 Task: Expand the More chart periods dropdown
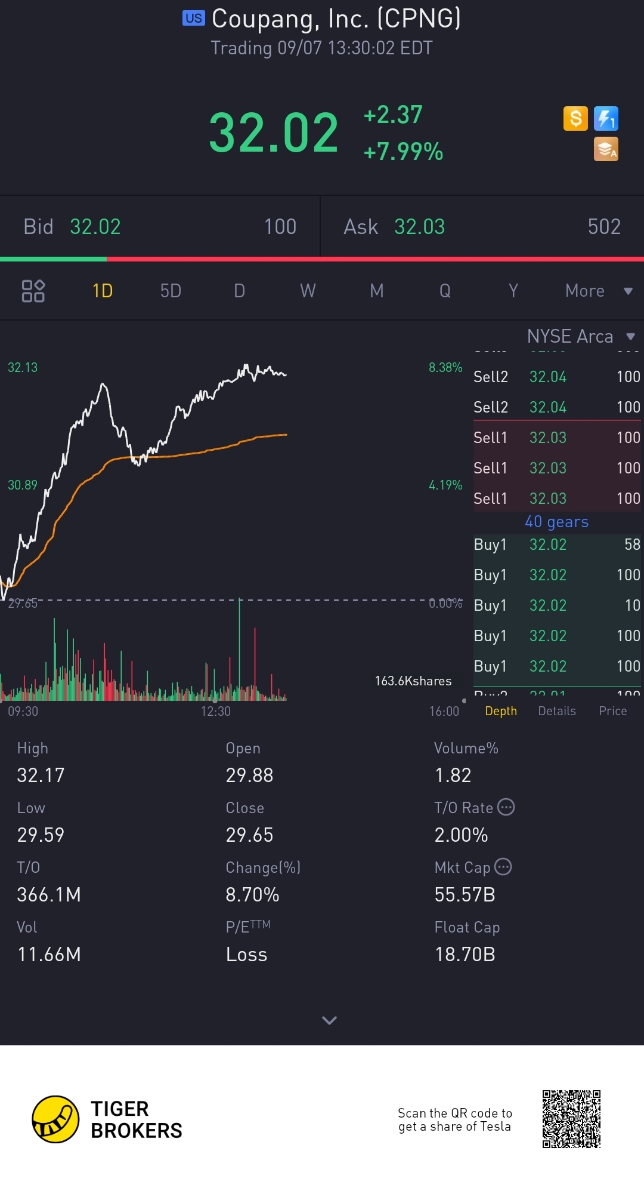click(599, 291)
